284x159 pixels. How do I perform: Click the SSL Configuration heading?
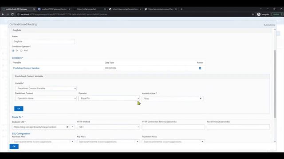coord(21,133)
